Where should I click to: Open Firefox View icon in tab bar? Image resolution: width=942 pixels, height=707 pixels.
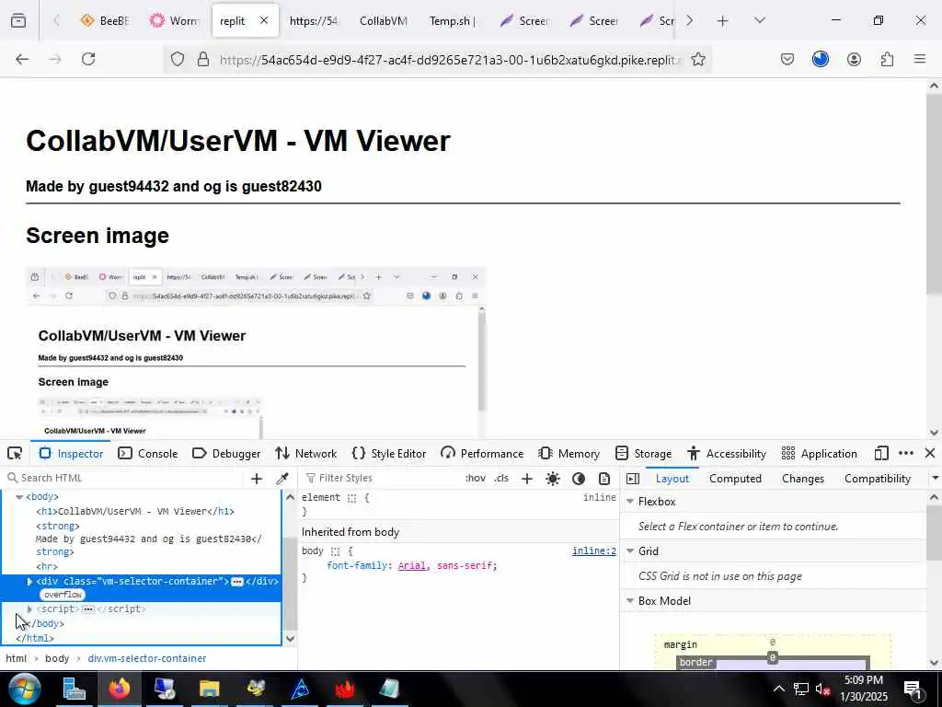(x=18, y=20)
